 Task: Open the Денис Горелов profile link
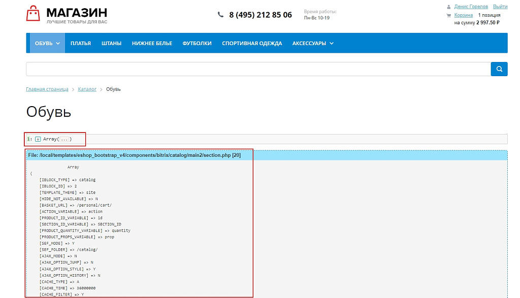[x=471, y=7]
